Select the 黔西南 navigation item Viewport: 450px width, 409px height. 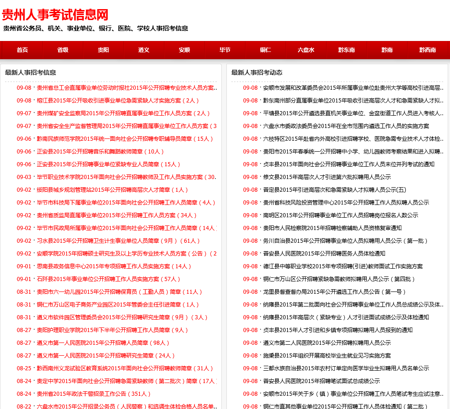(427, 50)
